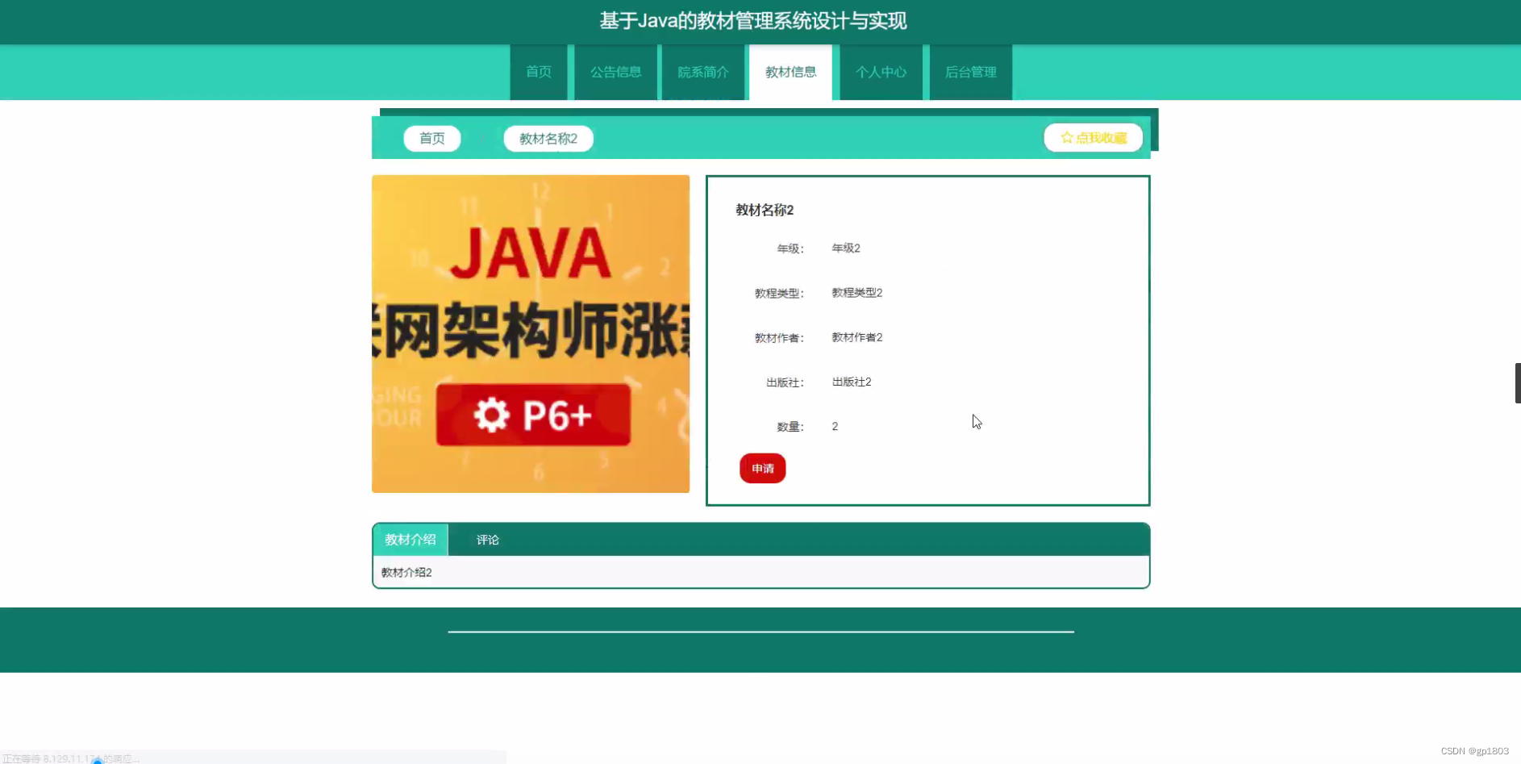Click the 教材名称2 detail title
This screenshot has width=1521, height=764.
764,209
